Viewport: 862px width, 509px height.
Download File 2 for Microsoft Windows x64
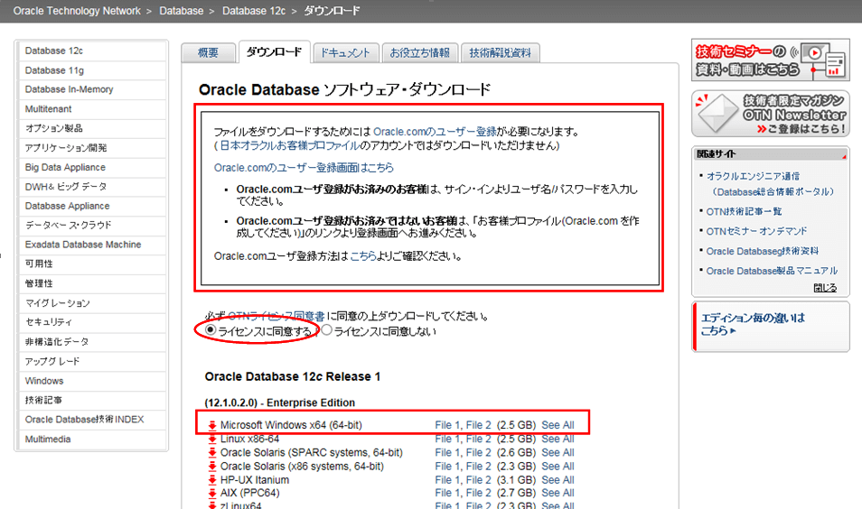tap(478, 425)
